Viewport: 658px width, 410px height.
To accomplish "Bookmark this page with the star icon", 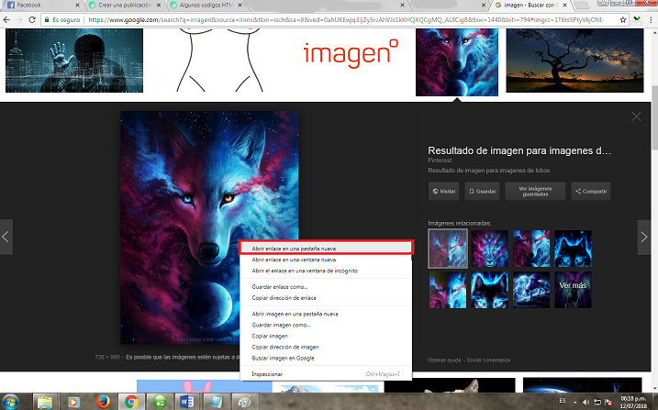I will pos(623,19).
